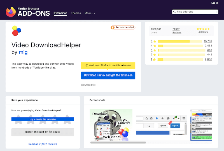The width and height of the screenshot is (224, 151).
Task: Click the Download file link
Action: coord(88,85)
